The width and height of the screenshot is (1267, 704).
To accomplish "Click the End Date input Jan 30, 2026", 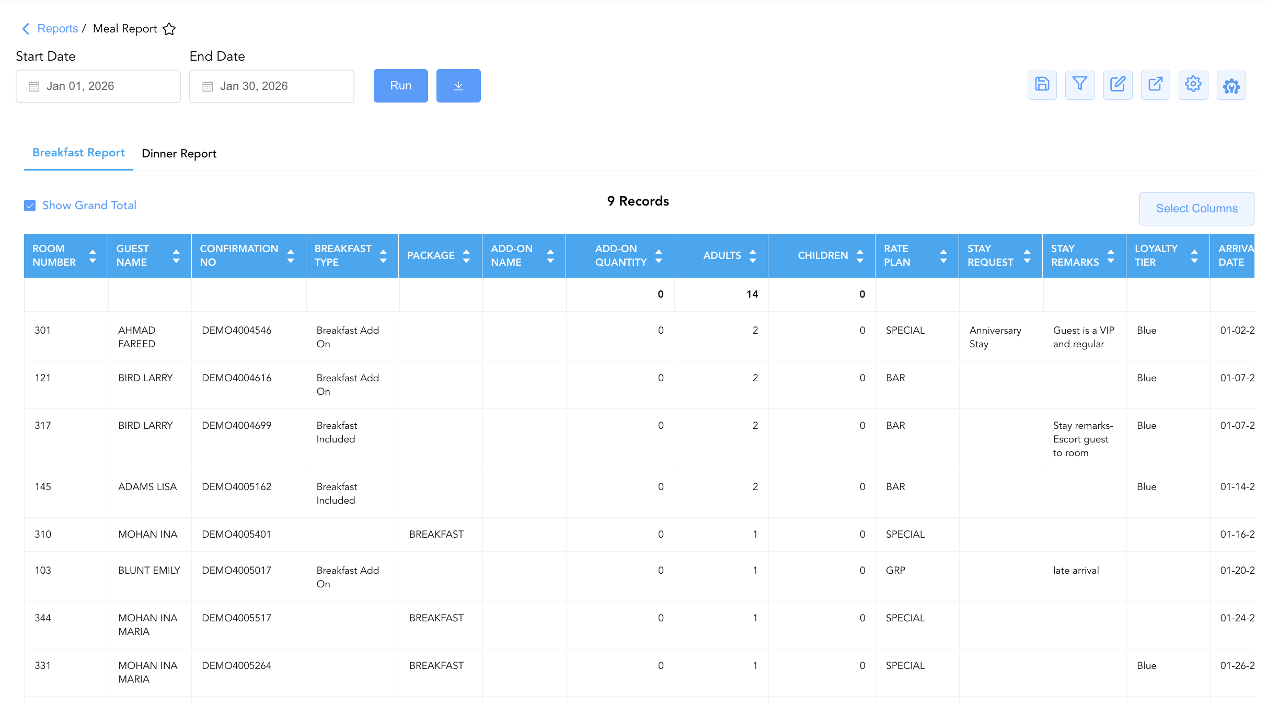I will pyautogui.click(x=272, y=86).
